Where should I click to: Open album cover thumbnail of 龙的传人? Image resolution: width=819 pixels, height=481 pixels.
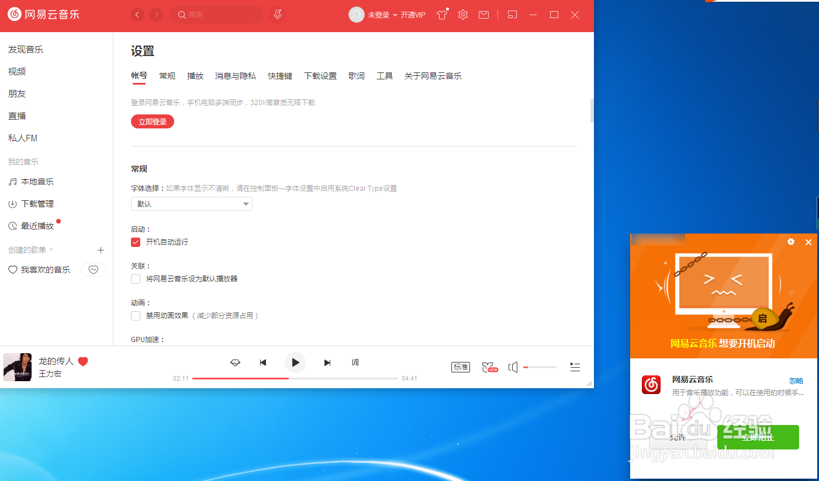[x=18, y=367]
